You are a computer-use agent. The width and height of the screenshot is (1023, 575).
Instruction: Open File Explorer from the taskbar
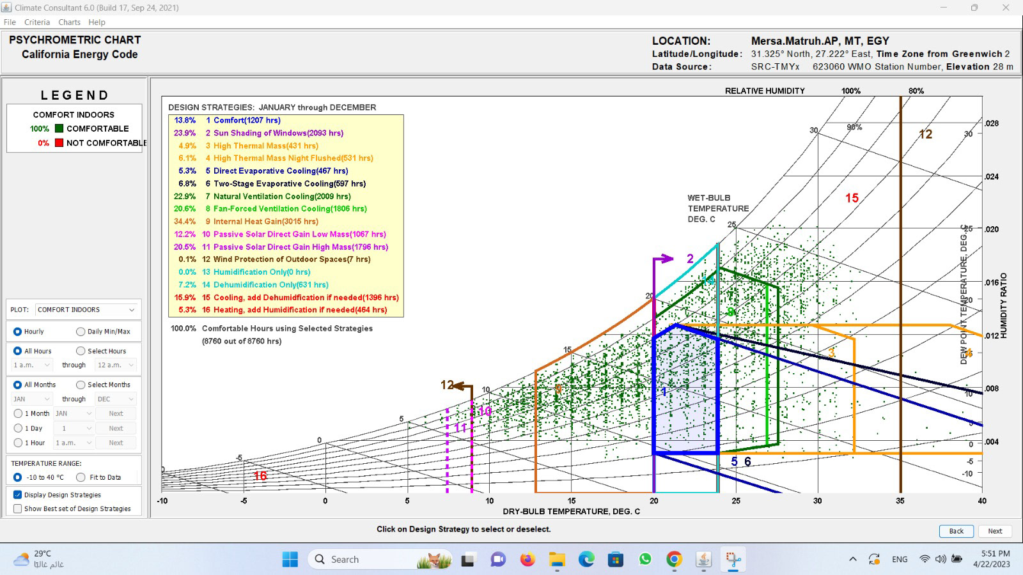click(557, 560)
